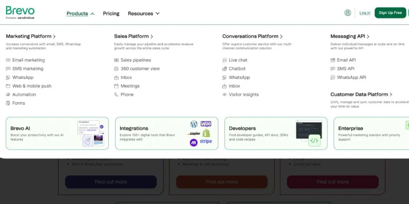The image size is (409, 204).
Task: Open Marketing Platform section arrow
Action: tap(54, 37)
